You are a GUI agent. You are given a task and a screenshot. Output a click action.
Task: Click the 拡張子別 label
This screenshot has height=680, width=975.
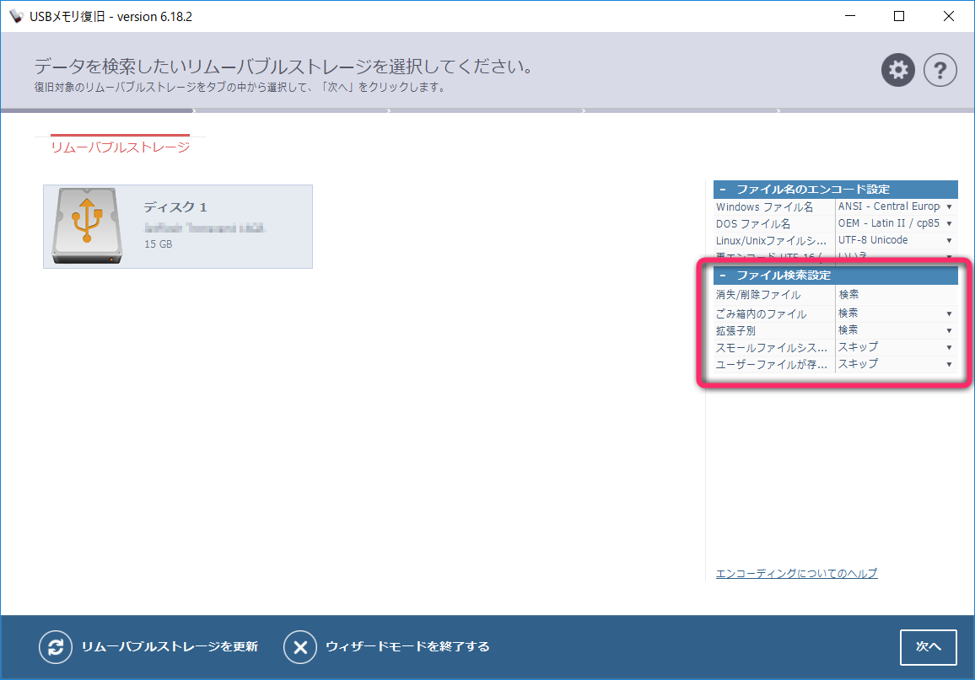[x=735, y=330]
